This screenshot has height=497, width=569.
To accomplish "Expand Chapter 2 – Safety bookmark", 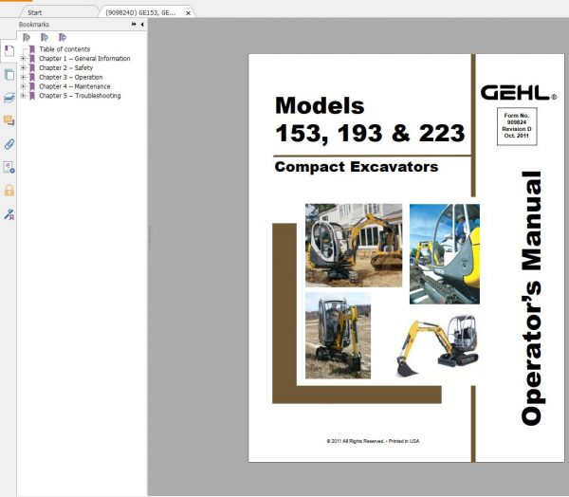I will click(23, 68).
